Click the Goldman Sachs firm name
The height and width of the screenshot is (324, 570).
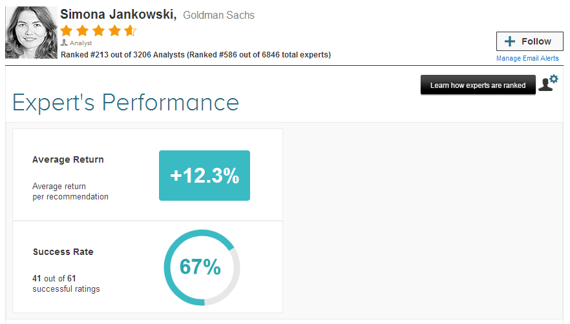tap(218, 15)
